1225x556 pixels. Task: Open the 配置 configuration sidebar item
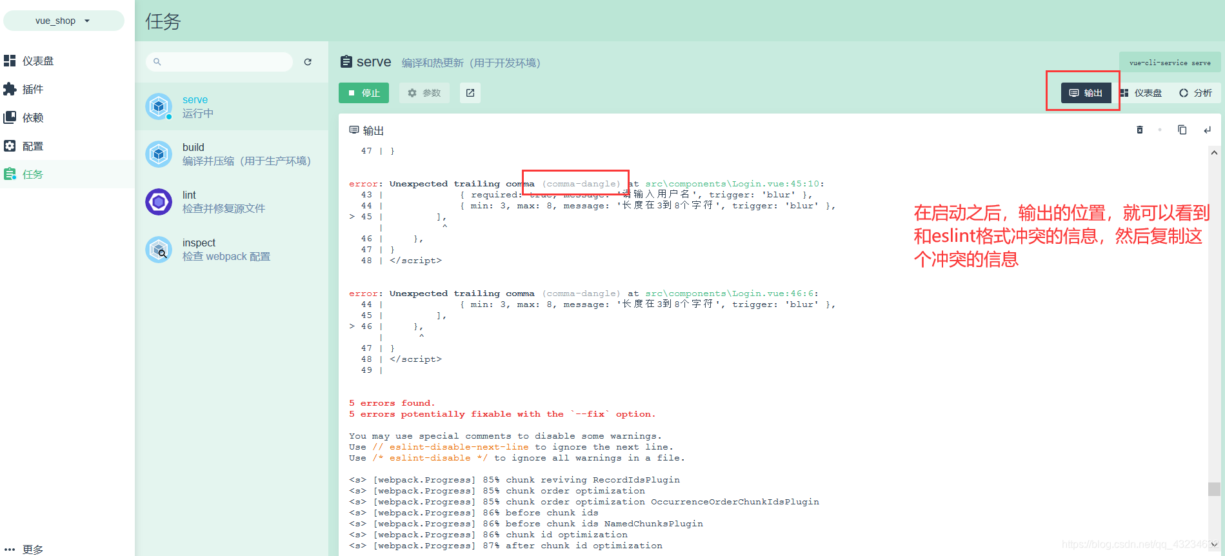(67, 146)
